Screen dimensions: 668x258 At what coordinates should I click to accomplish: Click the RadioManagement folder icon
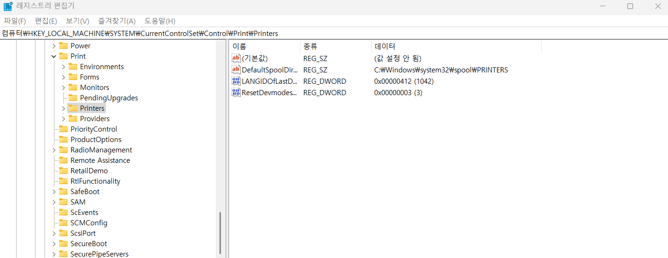63,150
